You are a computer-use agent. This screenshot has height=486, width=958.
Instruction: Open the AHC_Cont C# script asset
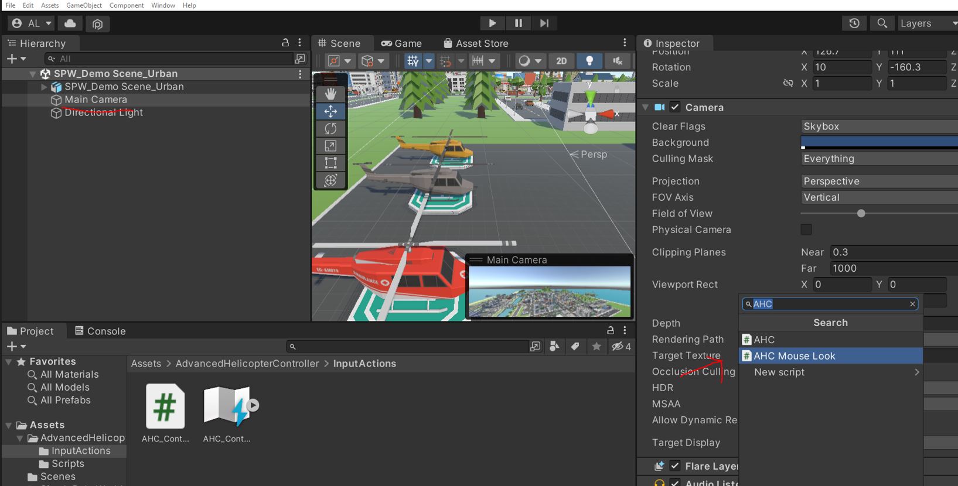(165, 413)
